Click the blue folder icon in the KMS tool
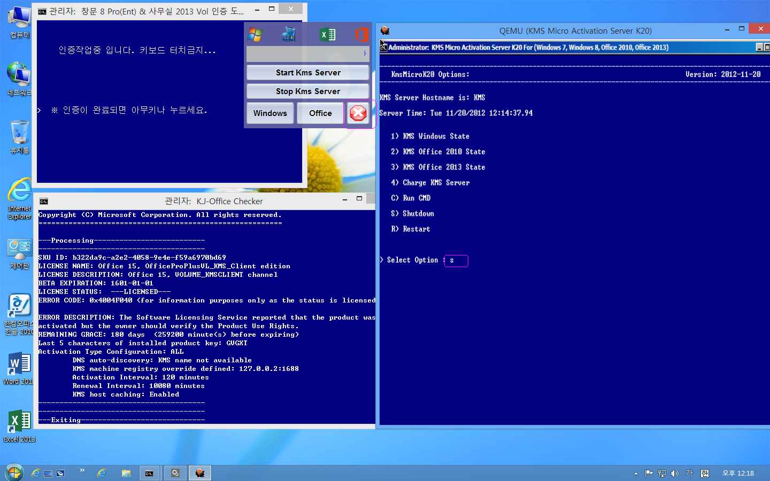The width and height of the screenshot is (770, 481). (289, 35)
